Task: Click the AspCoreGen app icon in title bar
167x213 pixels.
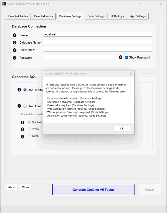Action: coord(4,4)
